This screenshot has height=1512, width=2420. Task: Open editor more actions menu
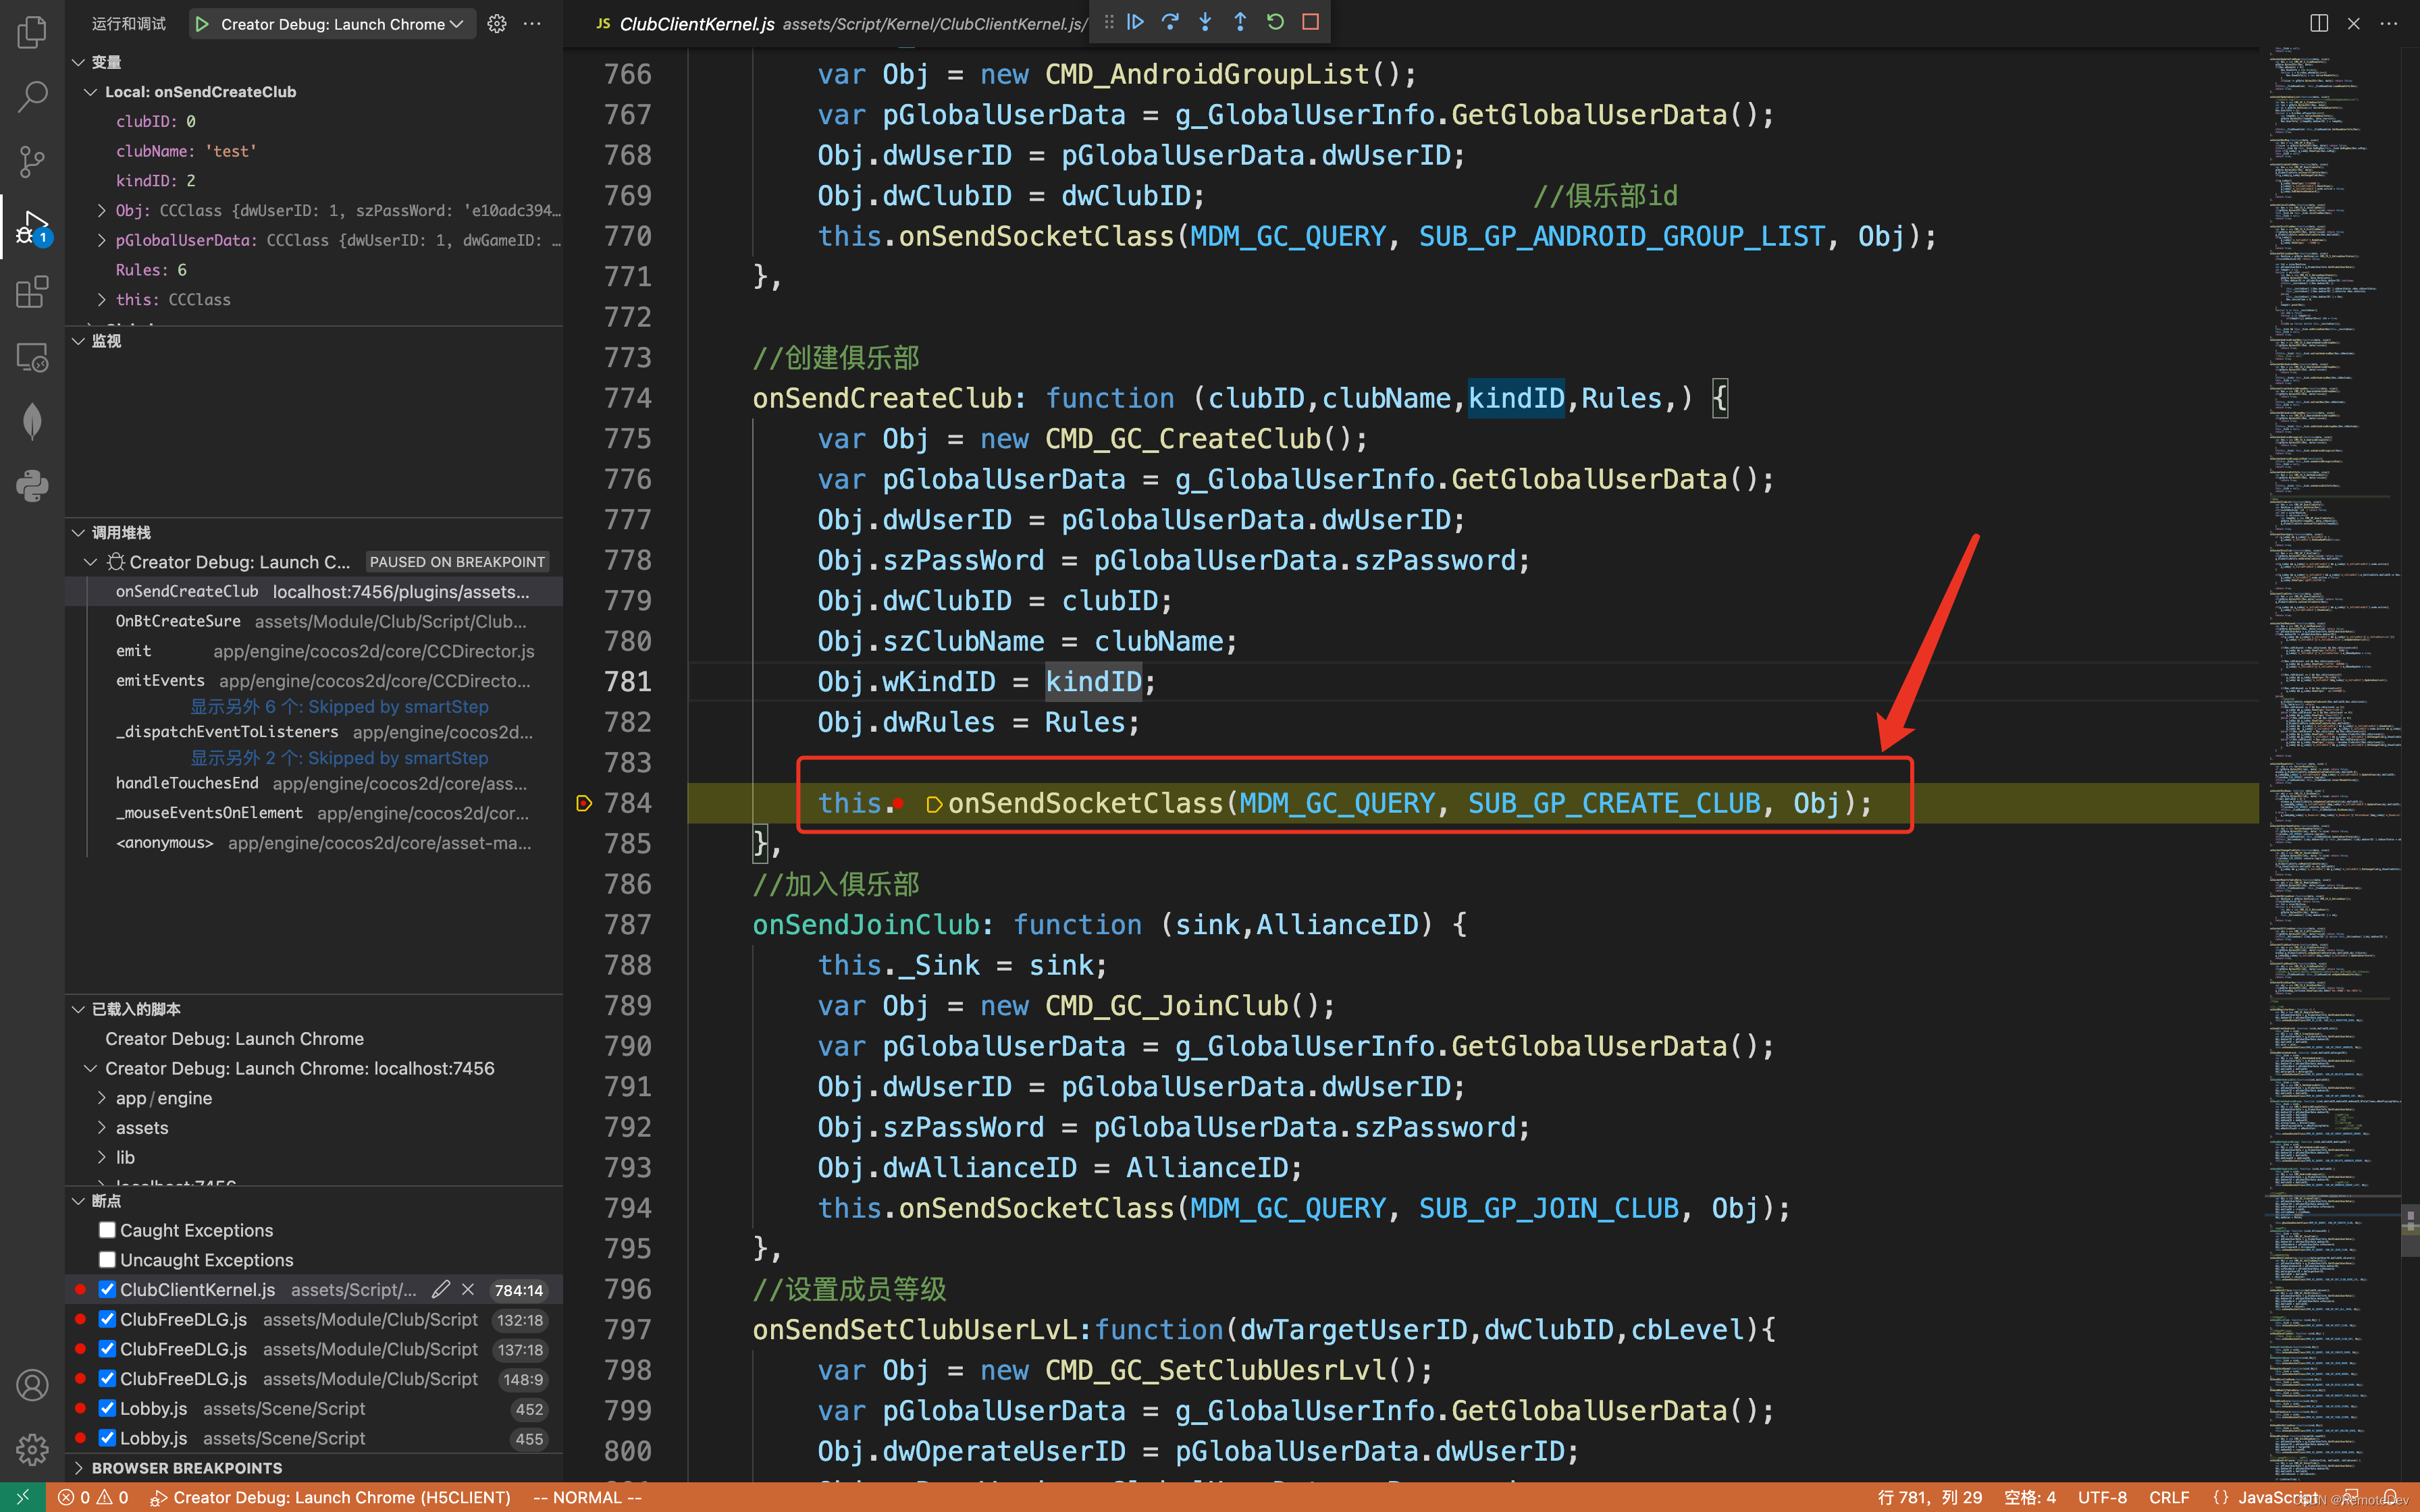[2389, 24]
